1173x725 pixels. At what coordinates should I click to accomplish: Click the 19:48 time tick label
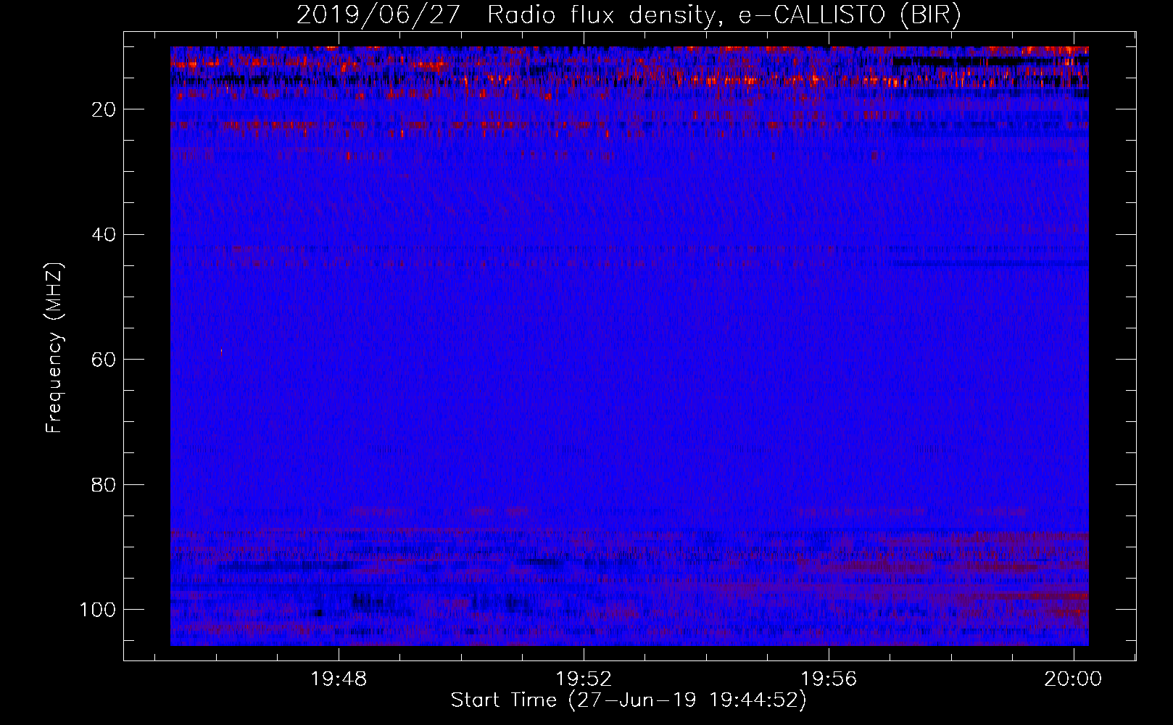pyautogui.click(x=339, y=679)
